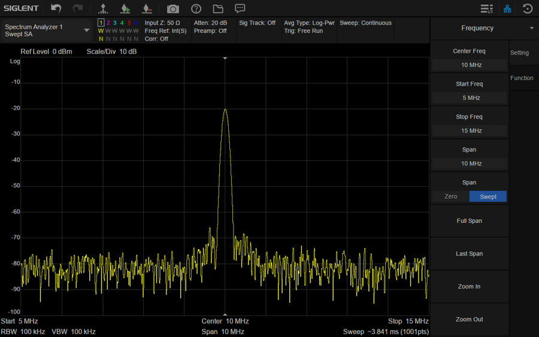Select trace 4 indicator
539x337 pixels.
[122, 23]
